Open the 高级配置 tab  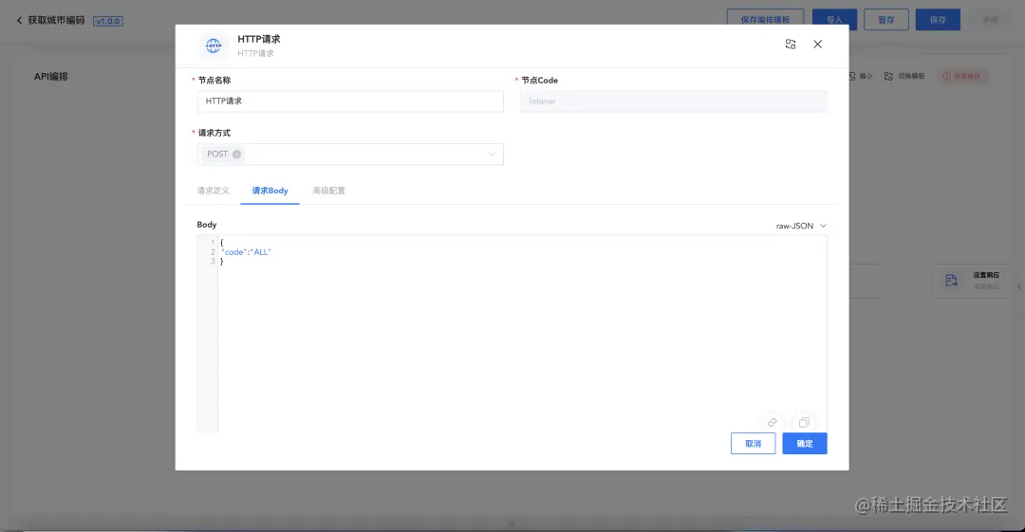click(x=328, y=191)
